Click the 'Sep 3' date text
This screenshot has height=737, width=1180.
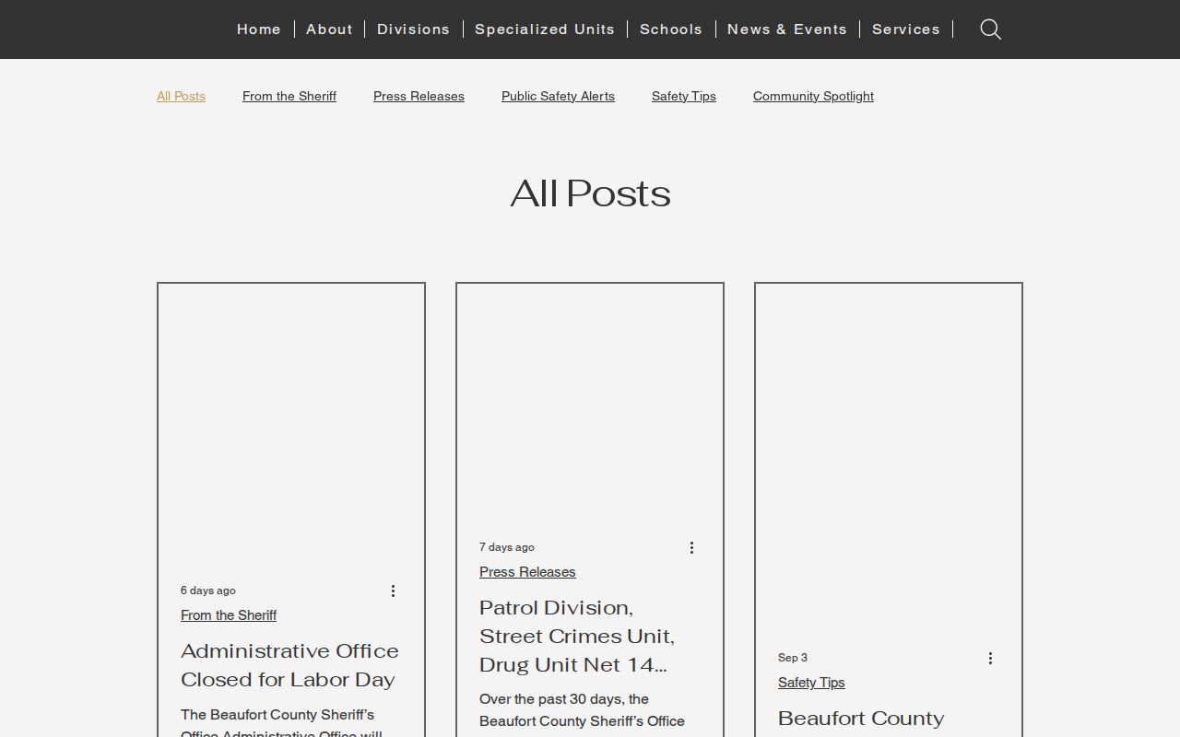[793, 658]
